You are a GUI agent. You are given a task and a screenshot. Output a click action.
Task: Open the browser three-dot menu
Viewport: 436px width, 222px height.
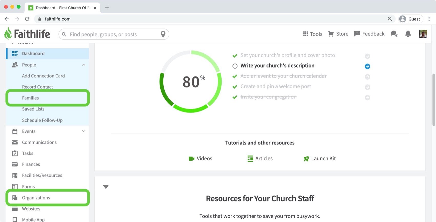coord(429,19)
